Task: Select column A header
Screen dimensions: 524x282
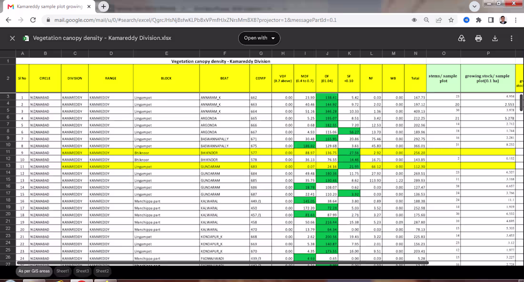Action: click(22, 53)
